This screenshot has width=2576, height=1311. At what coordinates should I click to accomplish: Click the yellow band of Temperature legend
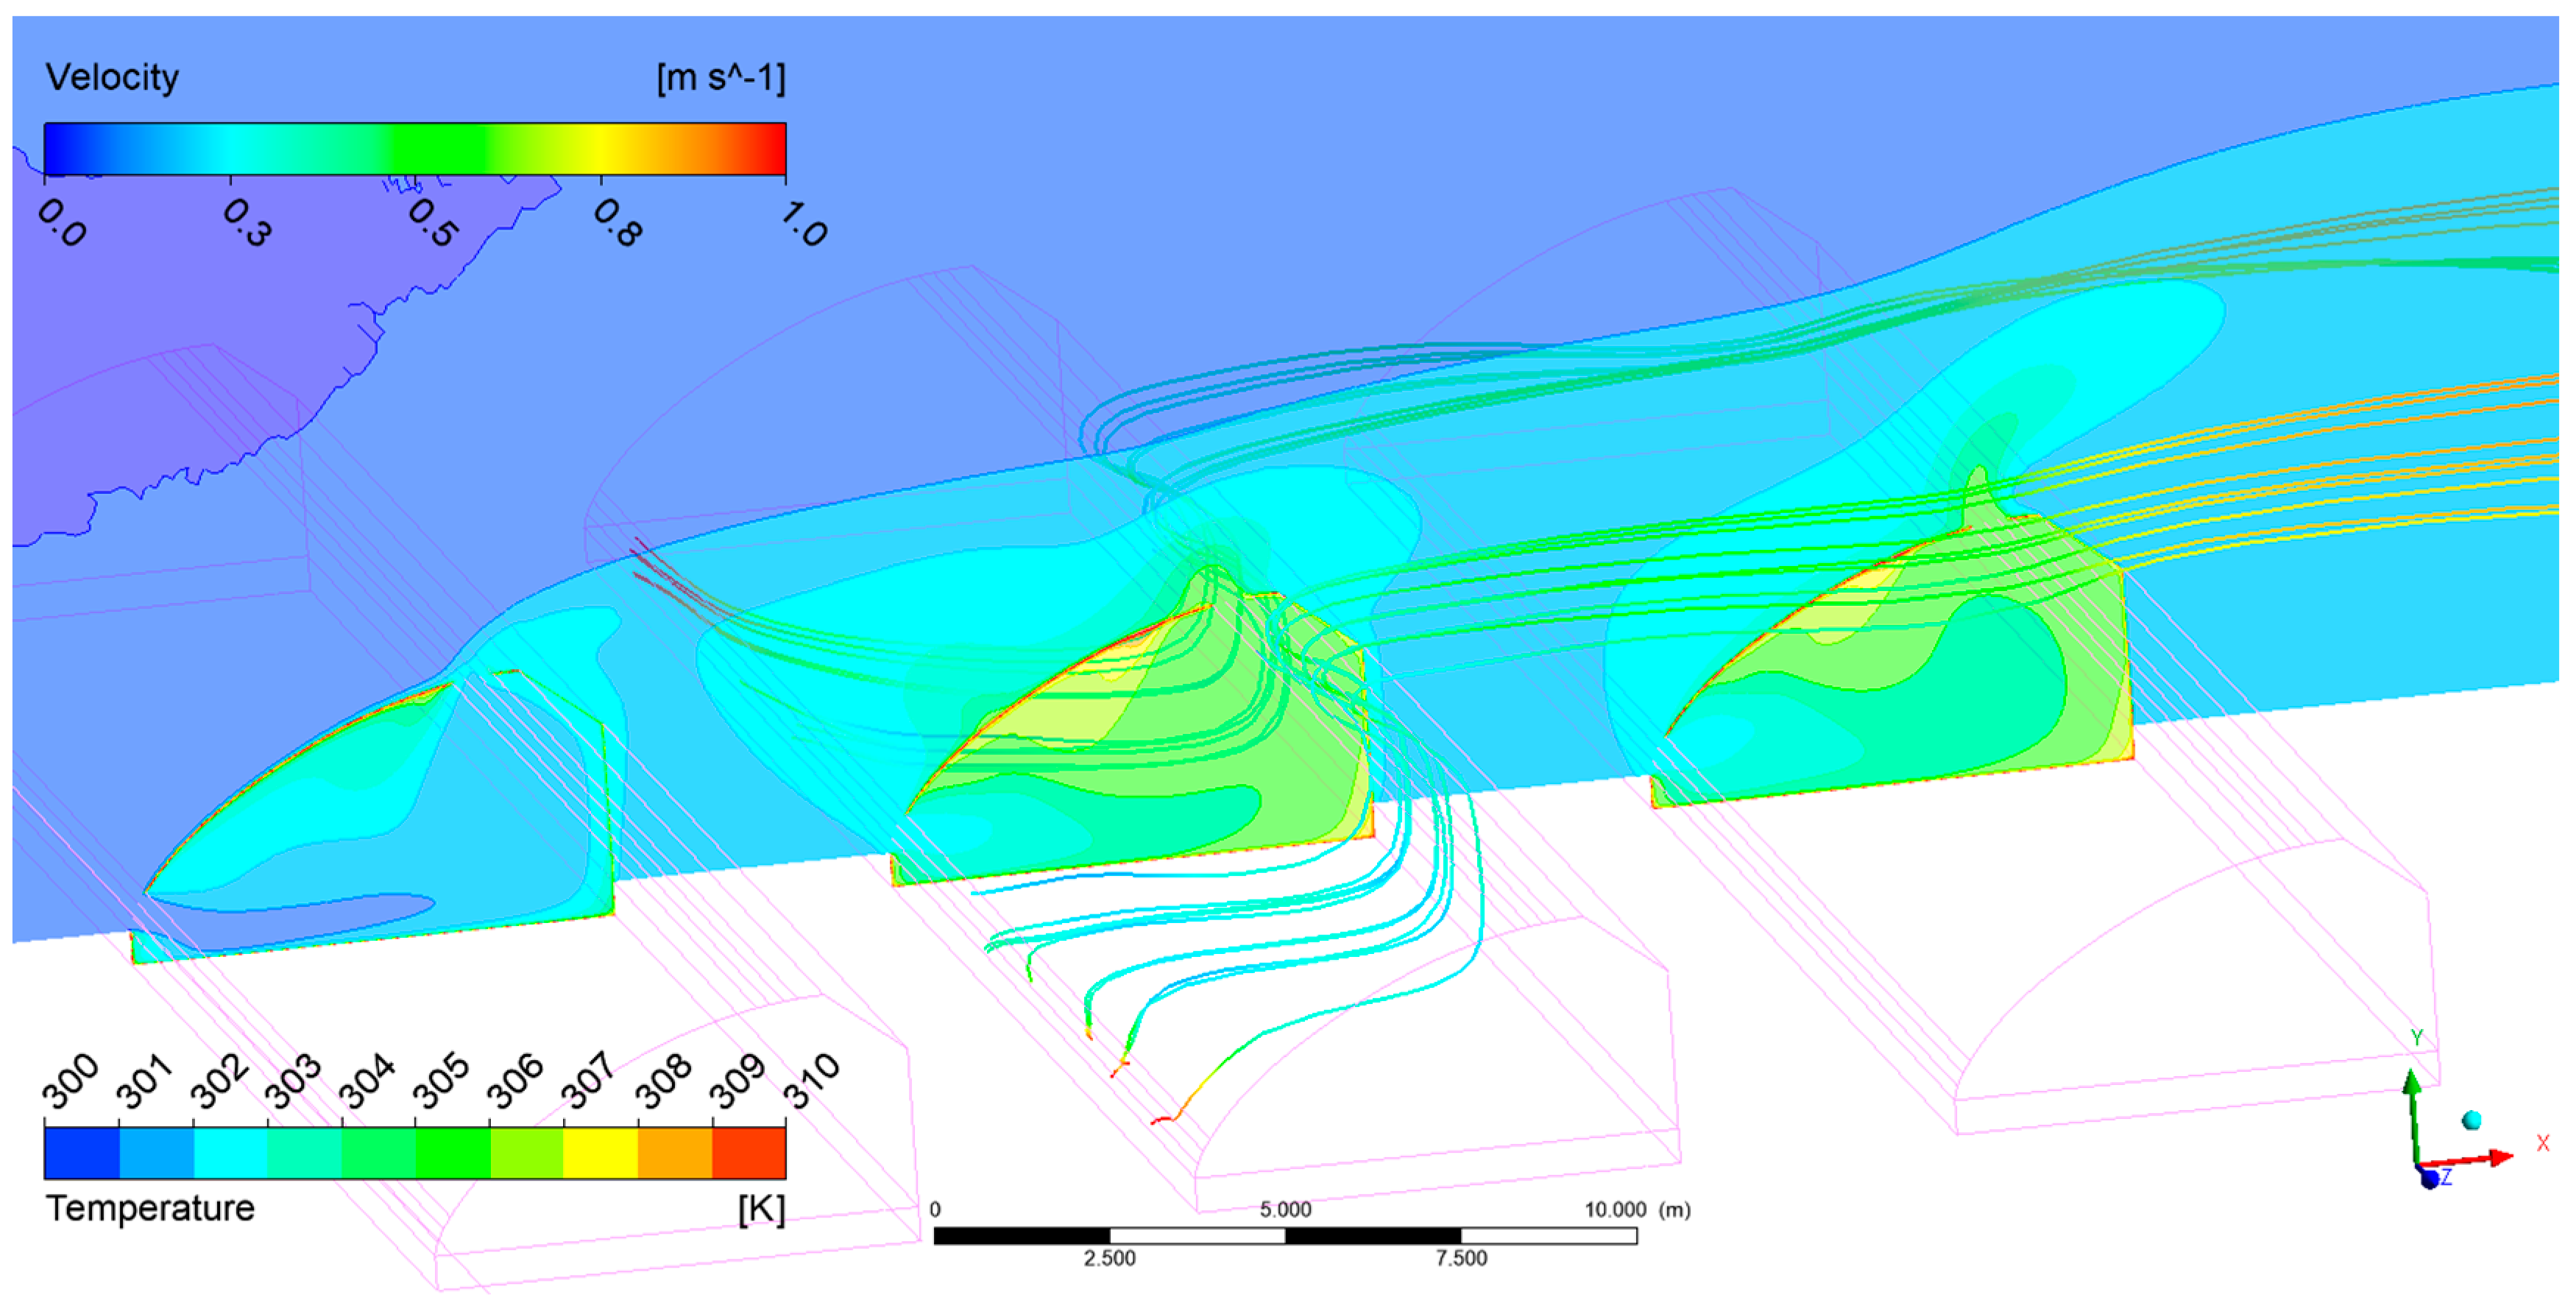click(x=600, y=1153)
